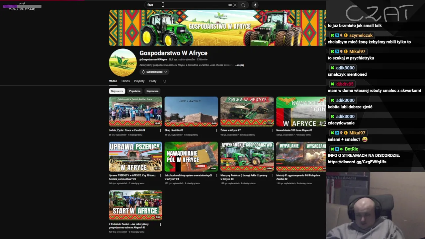Click chat username djhdtv85
Screen dimensions: 425x239
pos(345,84)
